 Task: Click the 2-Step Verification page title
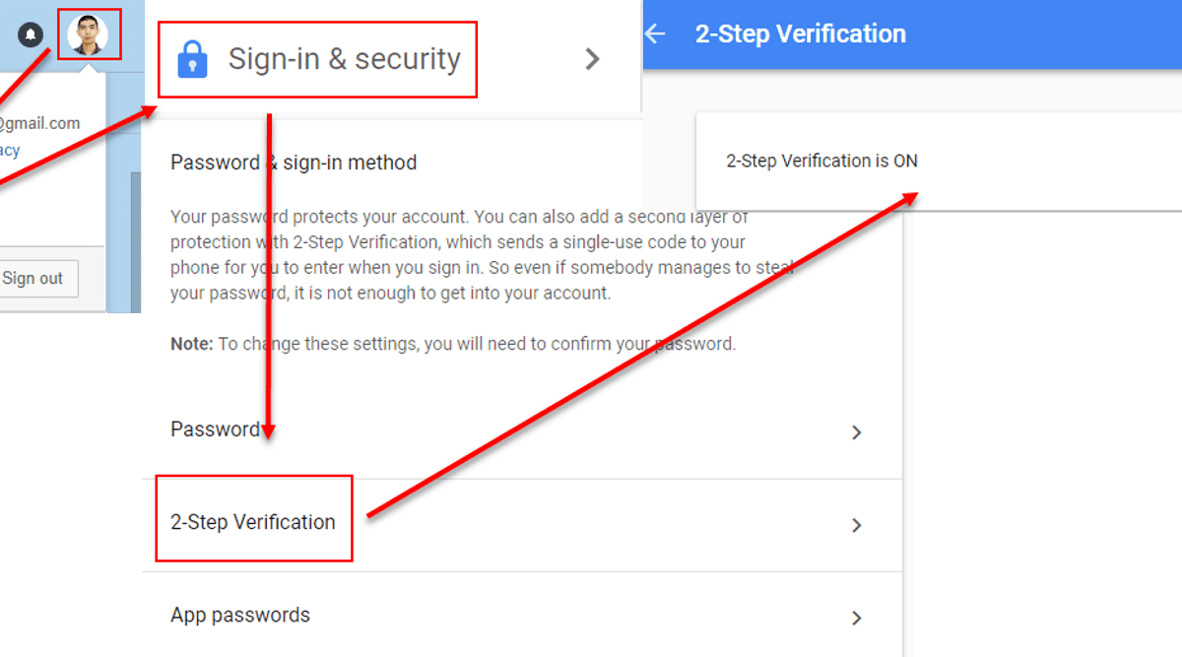801,33
